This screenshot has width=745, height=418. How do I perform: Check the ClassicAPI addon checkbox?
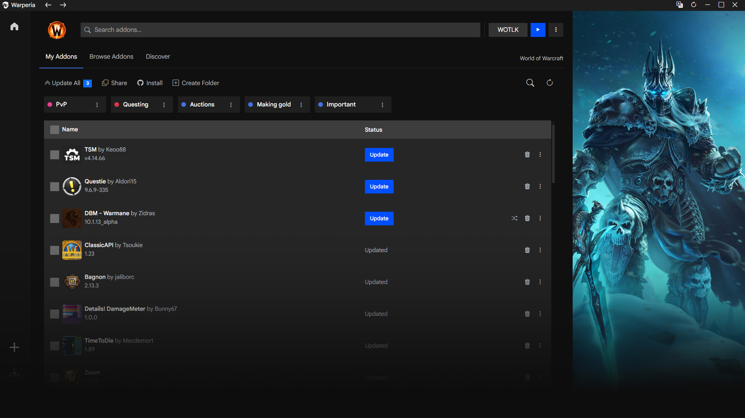[x=54, y=251]
